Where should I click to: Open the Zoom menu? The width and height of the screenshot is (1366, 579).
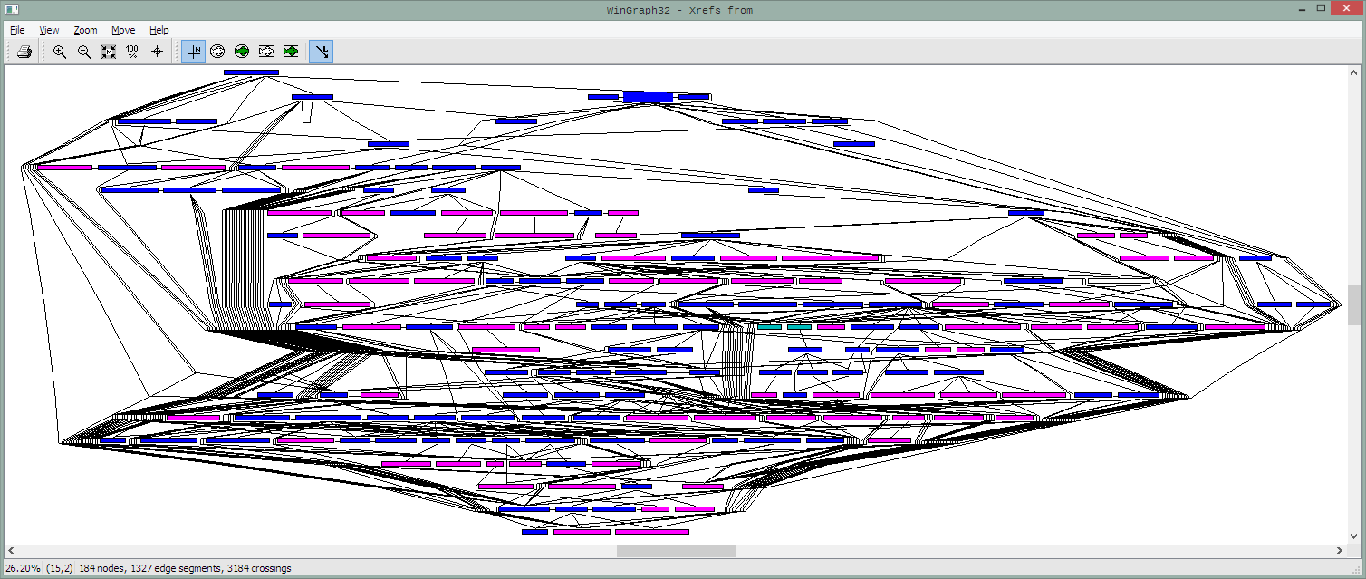[x=85, y=30]
